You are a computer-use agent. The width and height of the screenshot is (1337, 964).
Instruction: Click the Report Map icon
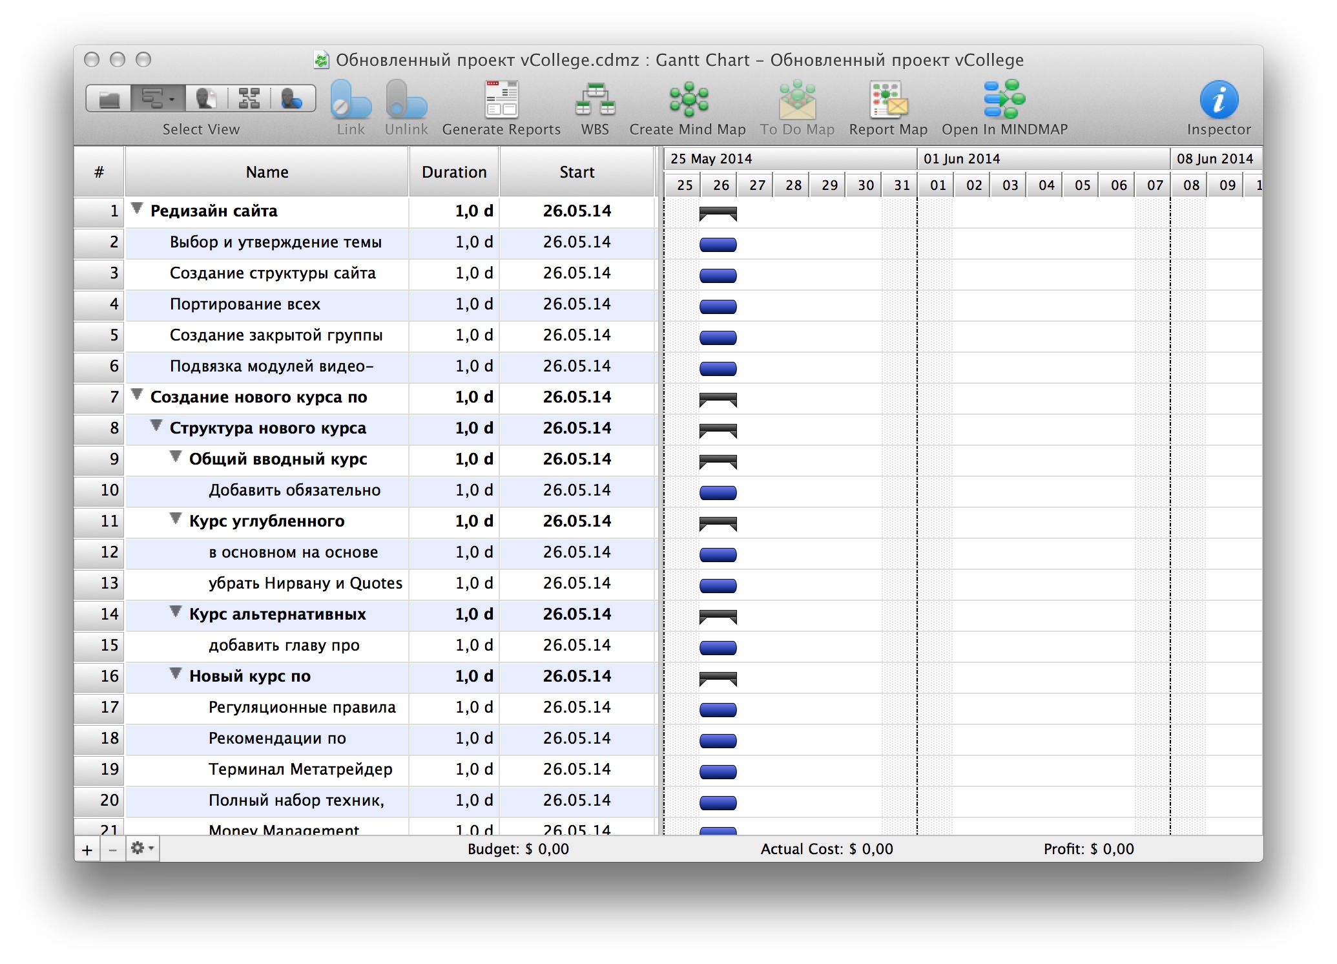887,100
